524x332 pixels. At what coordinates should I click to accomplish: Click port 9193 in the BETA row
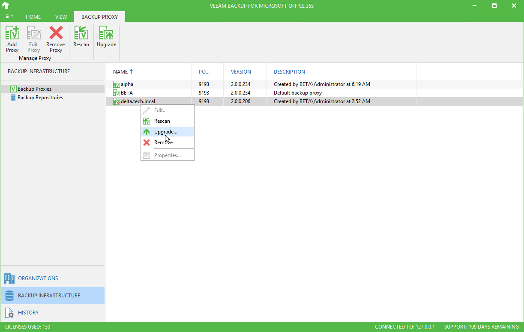click(x=204, y=93)
